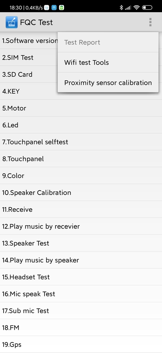Open the 9.Color test
This screenshot has height=353, width=162.
tap(81, 175)
